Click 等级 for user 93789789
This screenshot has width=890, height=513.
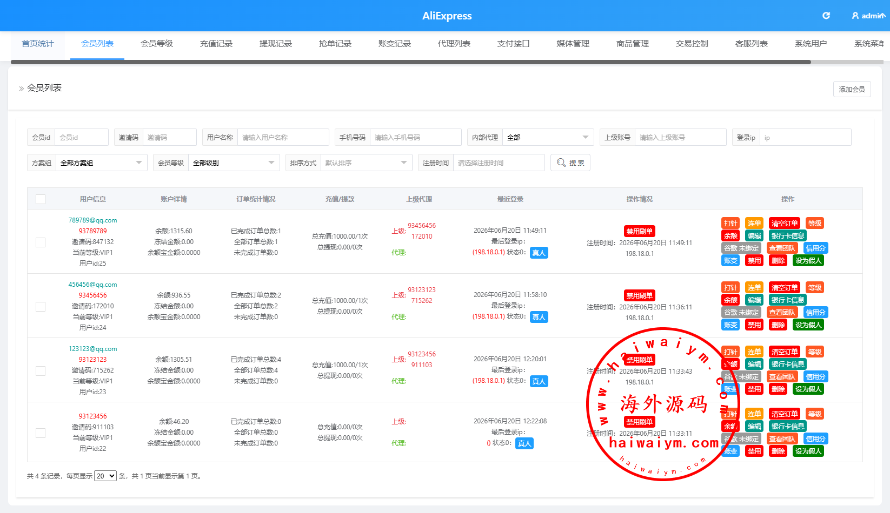pos(815,224)
